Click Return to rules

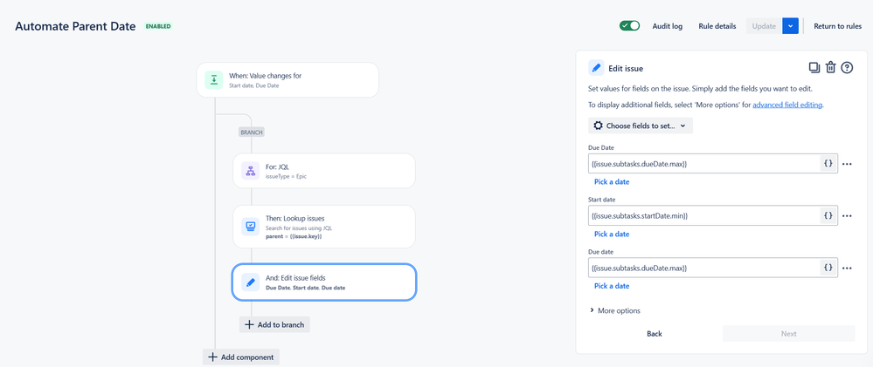(837, 26)
